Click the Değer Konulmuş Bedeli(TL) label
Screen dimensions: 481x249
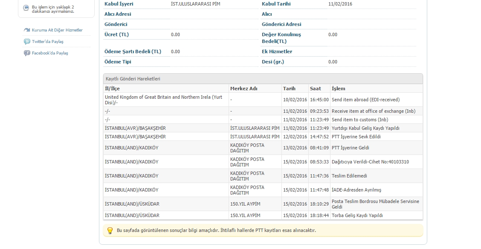coord(281,38)
